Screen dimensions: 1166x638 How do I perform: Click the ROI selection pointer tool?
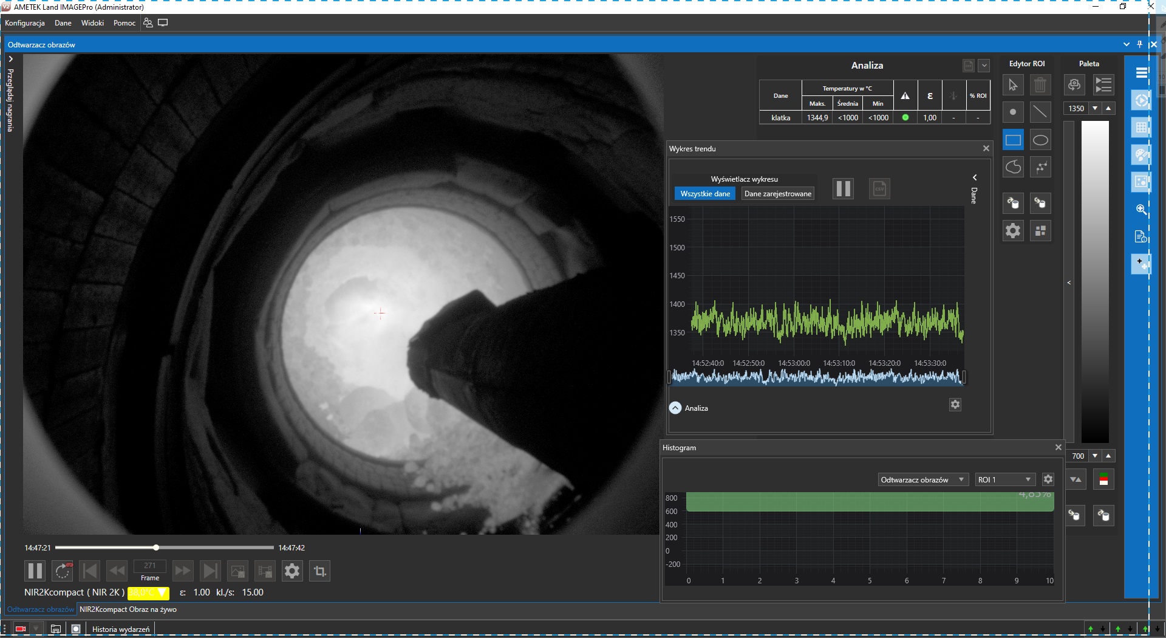1012,85
